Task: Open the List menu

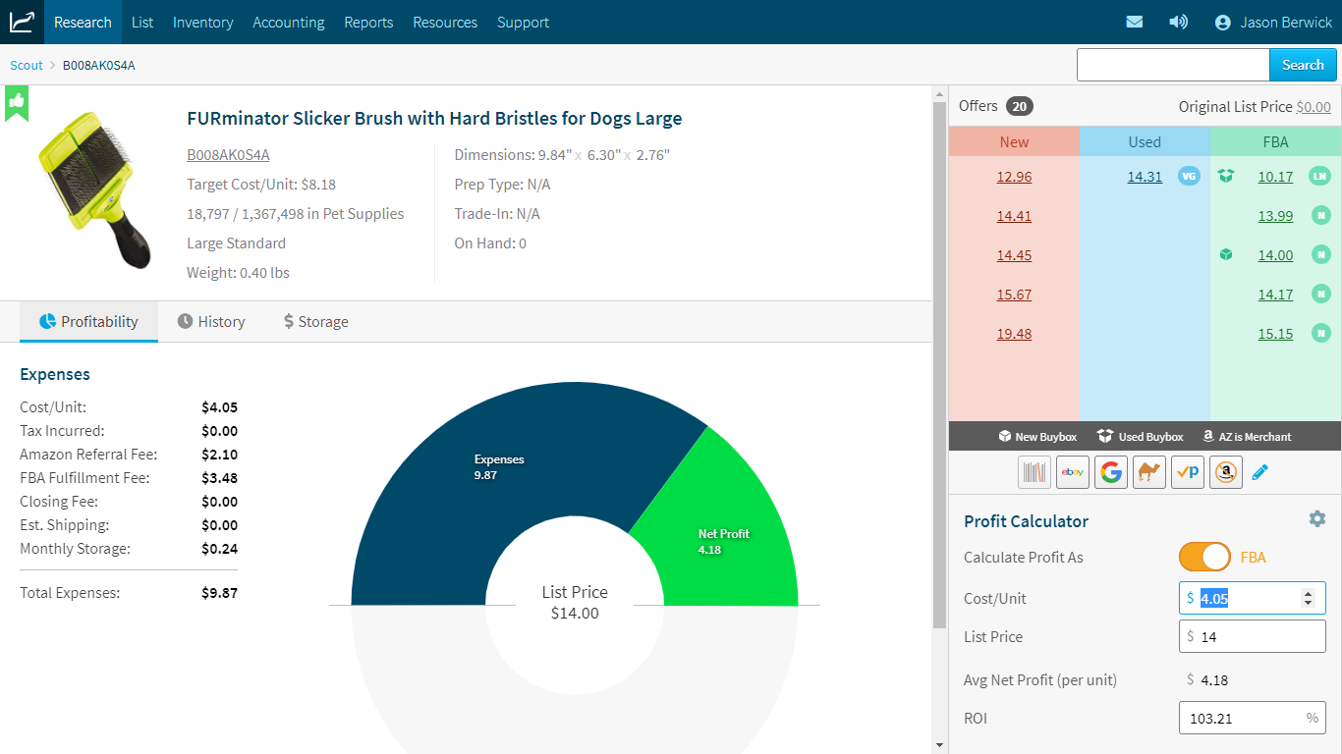Action: coord(142,22)
